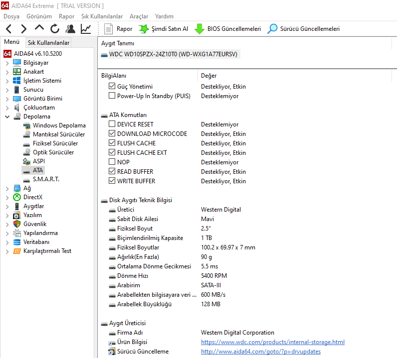Expand the Bilgisayar tree node

[x=7, y=63]
